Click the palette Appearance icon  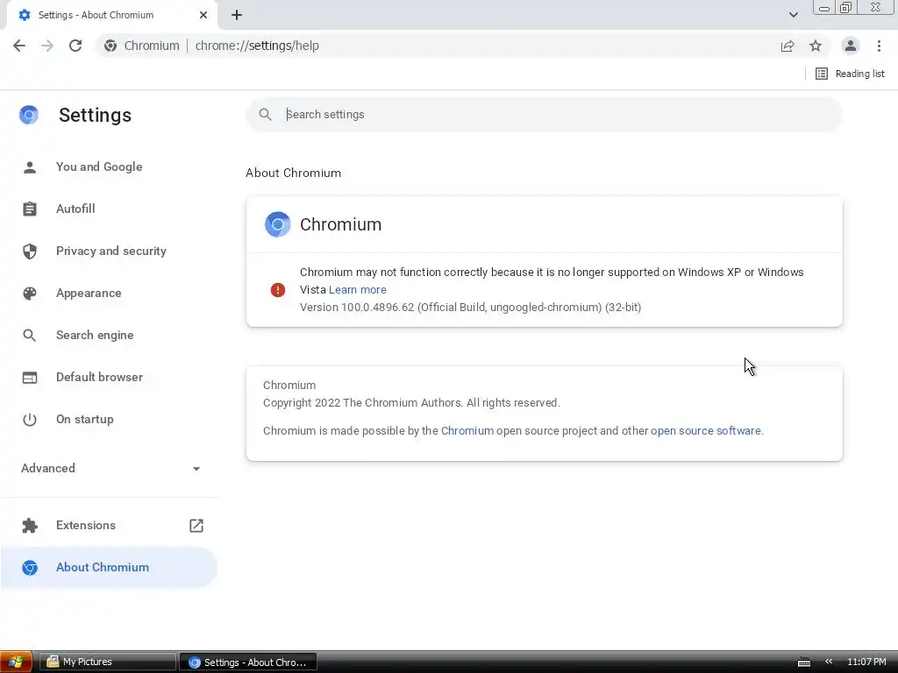30,294
